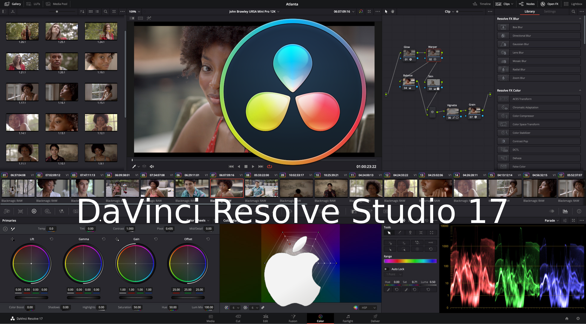Click the Color Space Transform icon
Viewport: 586px width, 324px height.
pyautogui.click(x=503, y=124)
